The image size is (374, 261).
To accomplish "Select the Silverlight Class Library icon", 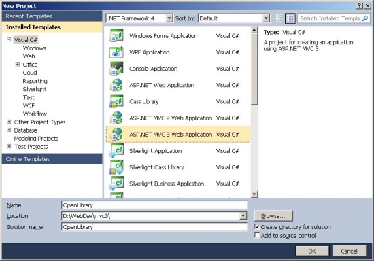I will (116, 167).
